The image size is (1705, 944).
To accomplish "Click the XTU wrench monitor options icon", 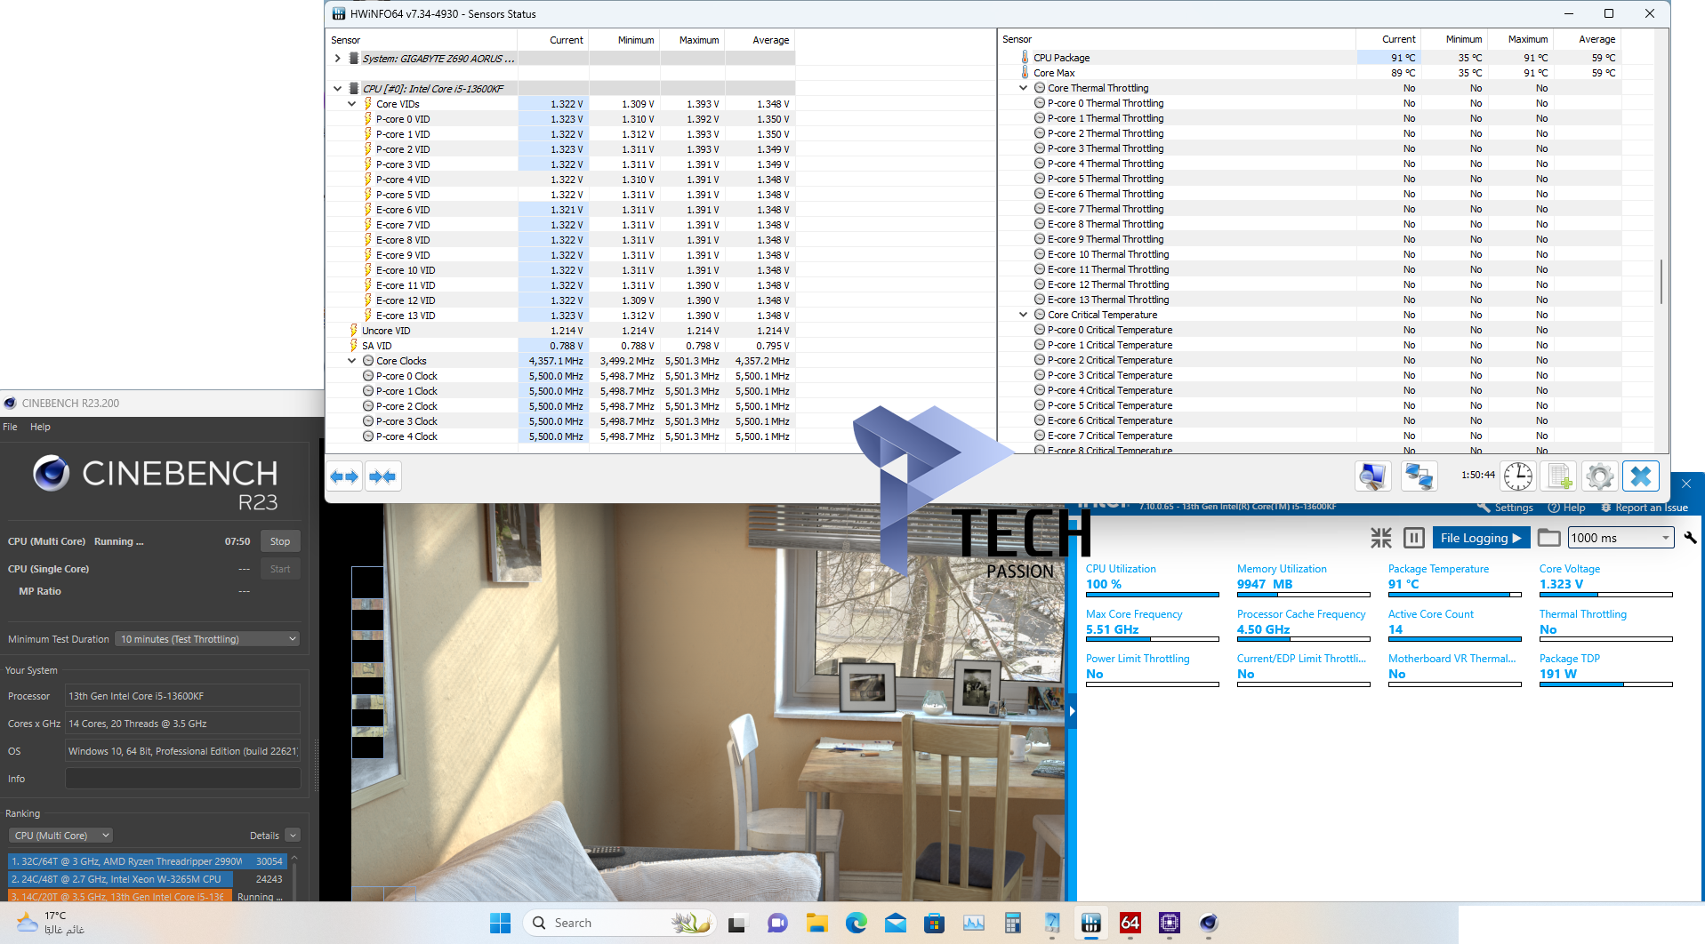I will (x=1690, y=538).
